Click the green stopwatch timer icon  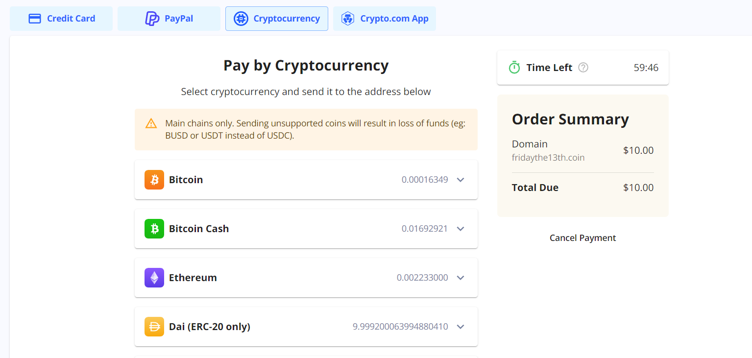pyautogui.click(x=514, y=68)
